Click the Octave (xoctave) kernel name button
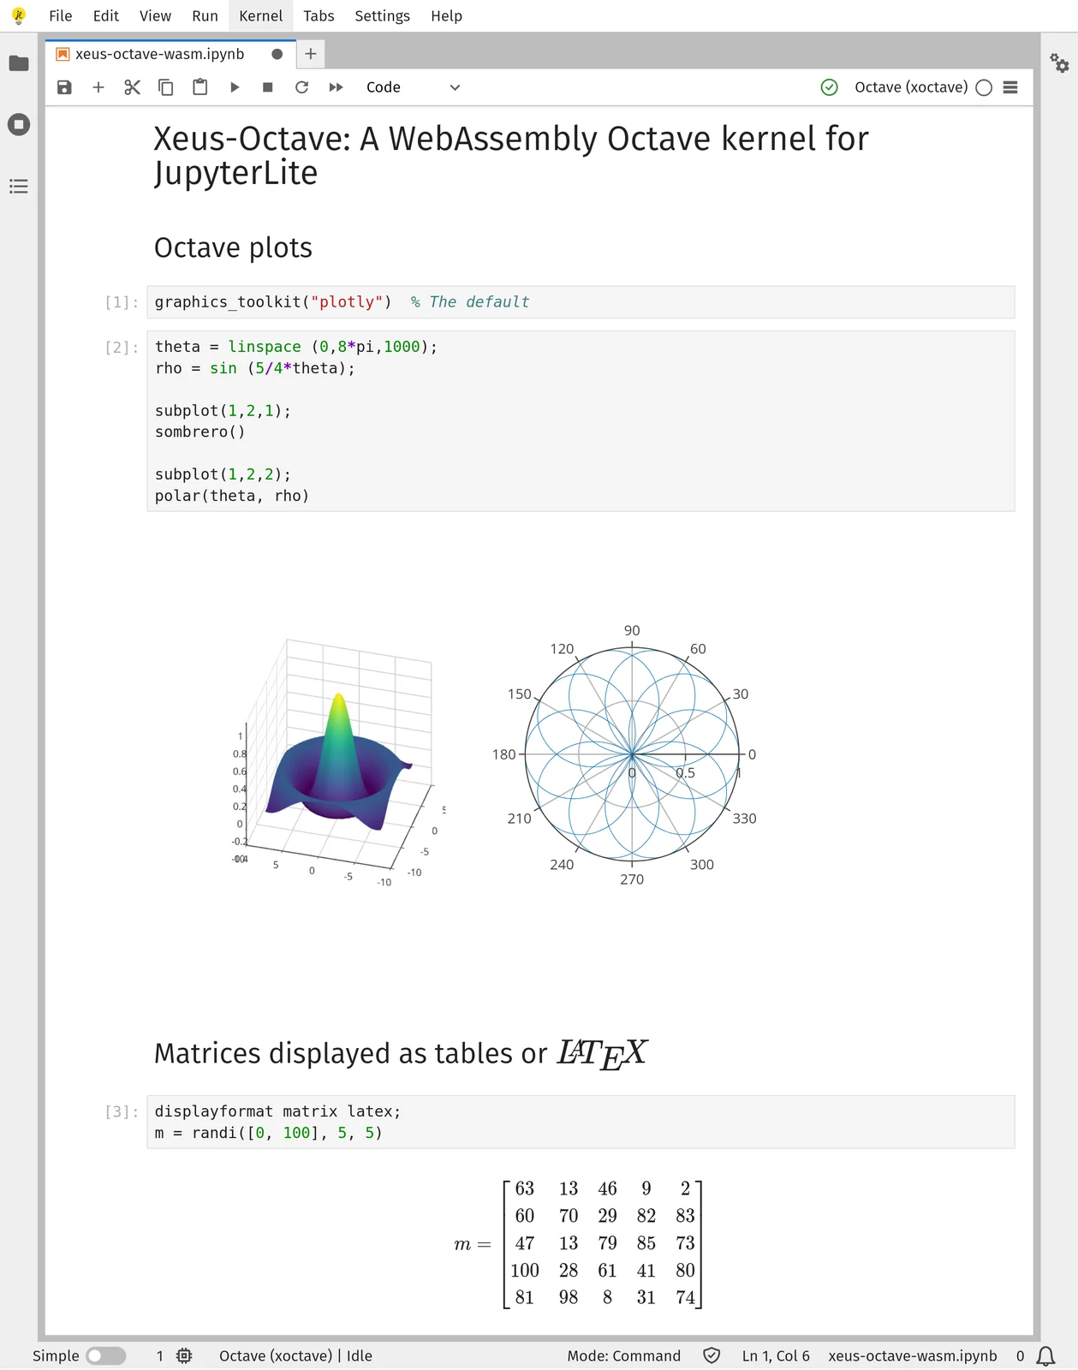Screen dimensions: 1078x1370 (x=911, y=87)
